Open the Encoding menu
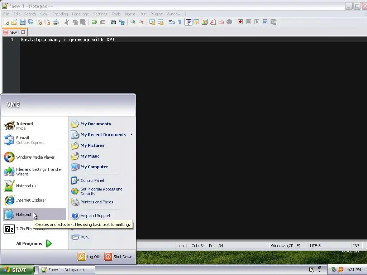Screen dimensions: 367x275 (60, 14)
